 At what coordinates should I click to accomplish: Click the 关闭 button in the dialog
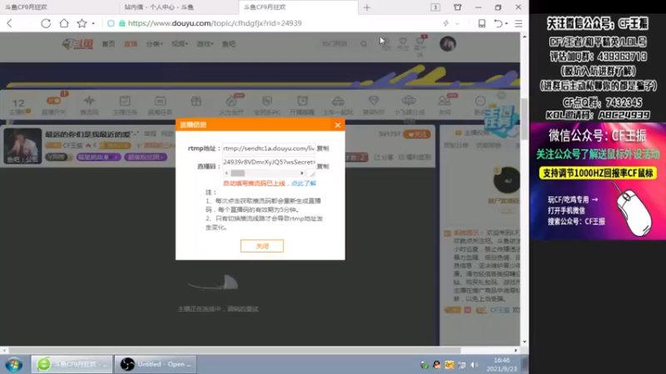(262, 246)
